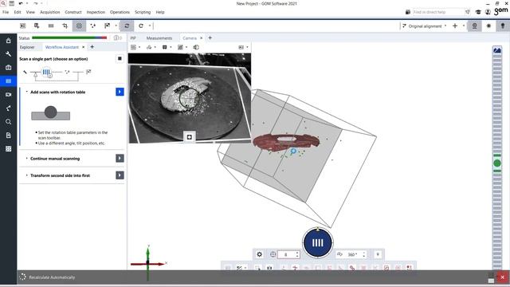
Task: Click the user account icon near gom logo
Action: pyautogui.click(x=488, y=12)
